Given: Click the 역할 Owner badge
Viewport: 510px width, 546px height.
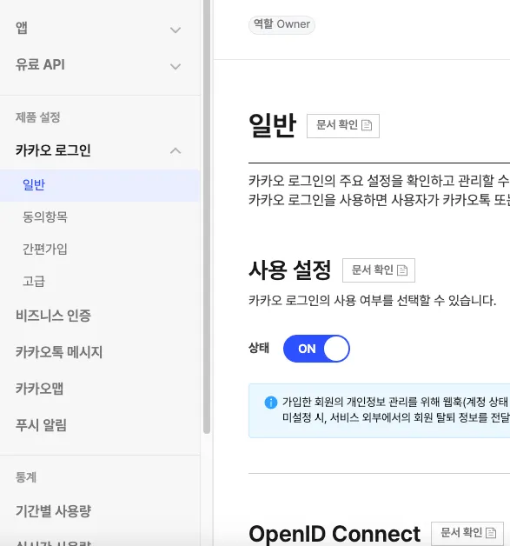Looking at the screenshot, I should tap(281, 24).
